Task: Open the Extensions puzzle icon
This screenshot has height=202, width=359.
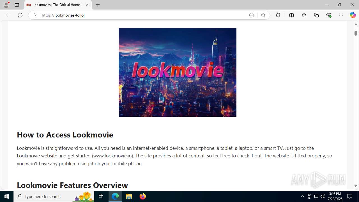Action: point(278,15)
